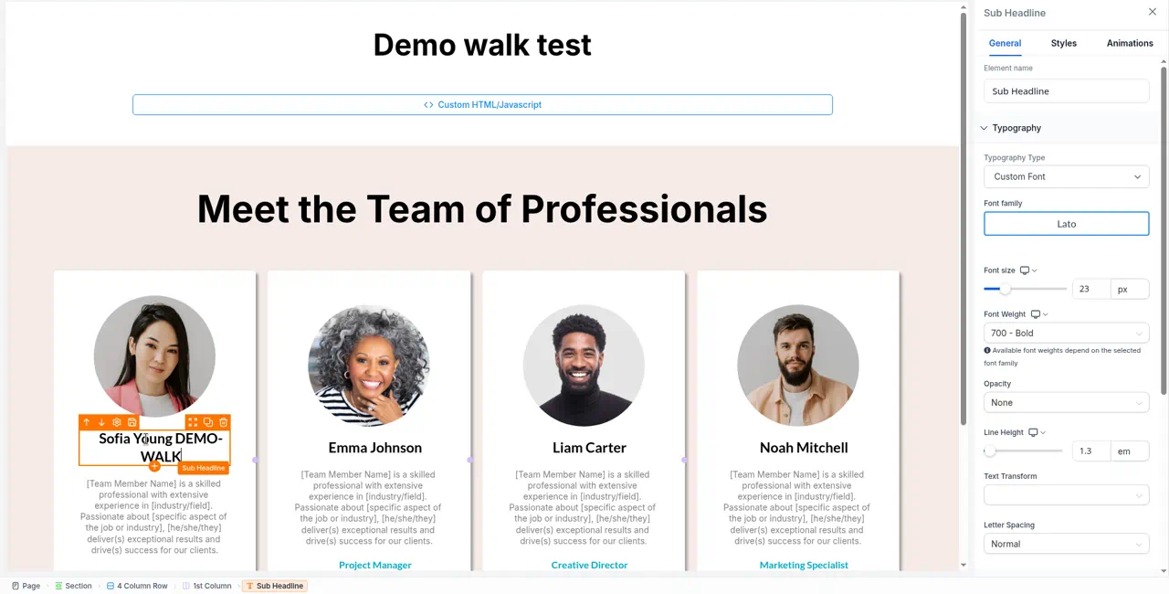Select Sofia Young's profile photo

pyautogui.click(x=154, y=355)
